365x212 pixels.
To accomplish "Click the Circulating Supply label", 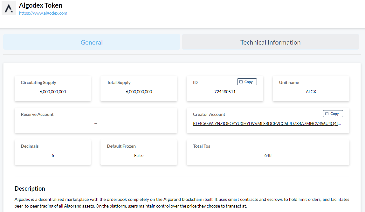I will [38, 82].
